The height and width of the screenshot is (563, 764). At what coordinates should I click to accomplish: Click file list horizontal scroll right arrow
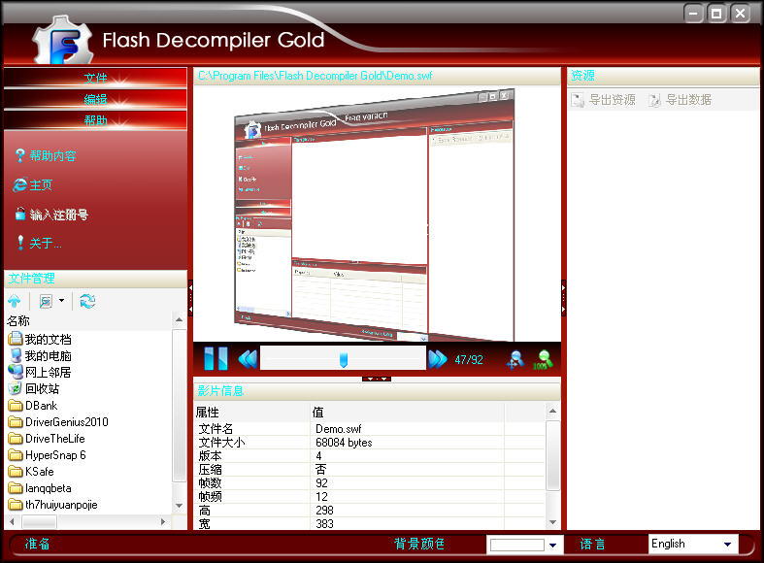163,521
